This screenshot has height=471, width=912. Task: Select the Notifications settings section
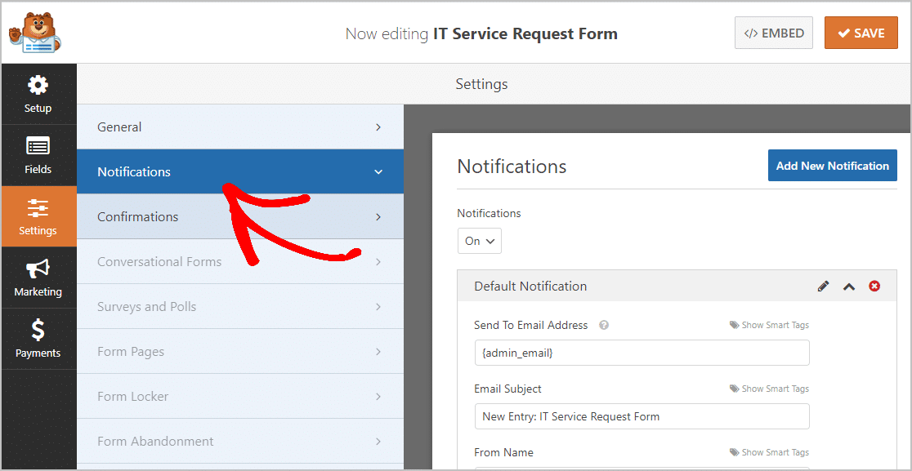click(240, 171)
